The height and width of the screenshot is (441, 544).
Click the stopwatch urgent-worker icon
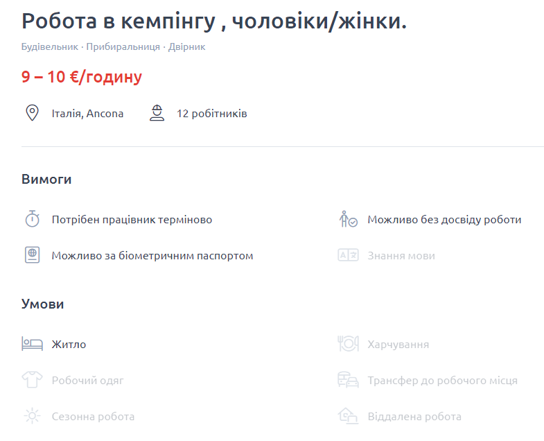tap(32, 219)
